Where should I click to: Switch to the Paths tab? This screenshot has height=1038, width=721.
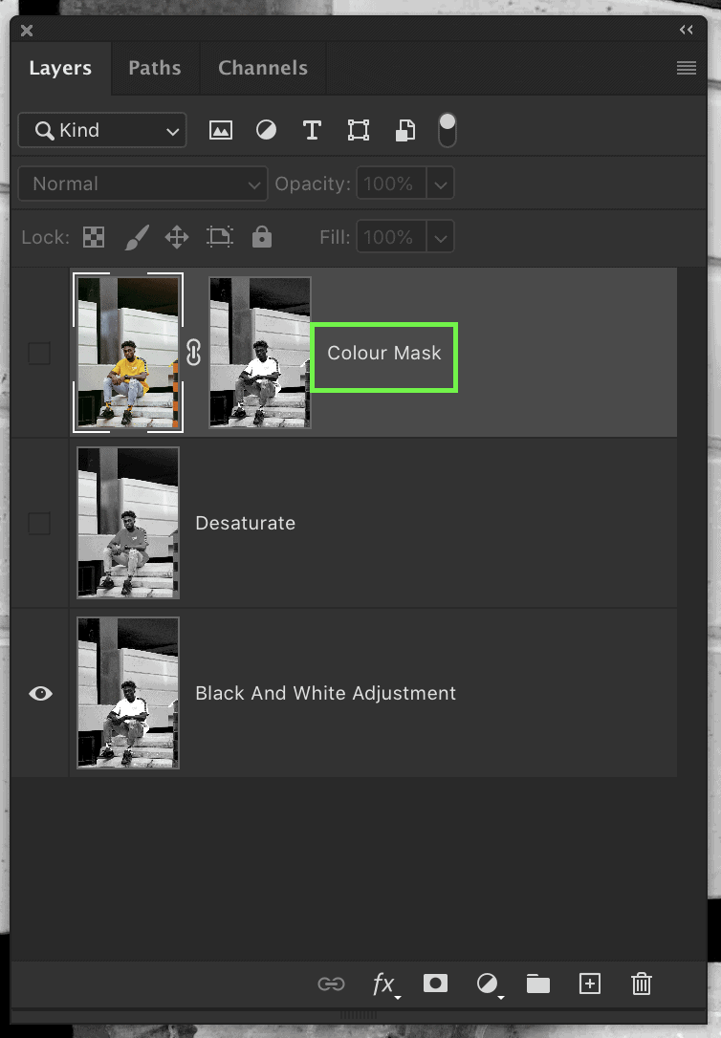tap(154, 68)
